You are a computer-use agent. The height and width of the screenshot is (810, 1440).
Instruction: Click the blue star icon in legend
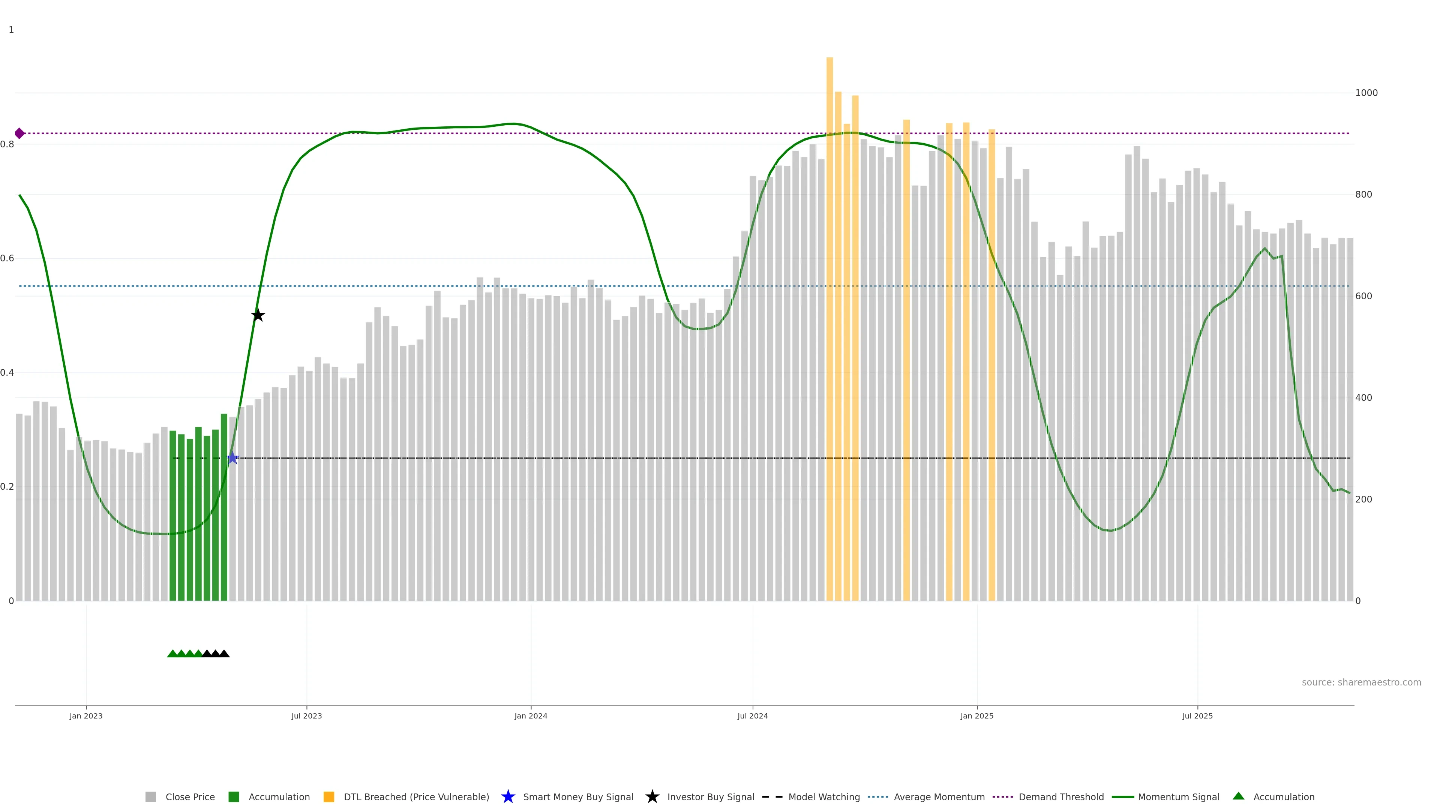(x=508, y=796)
